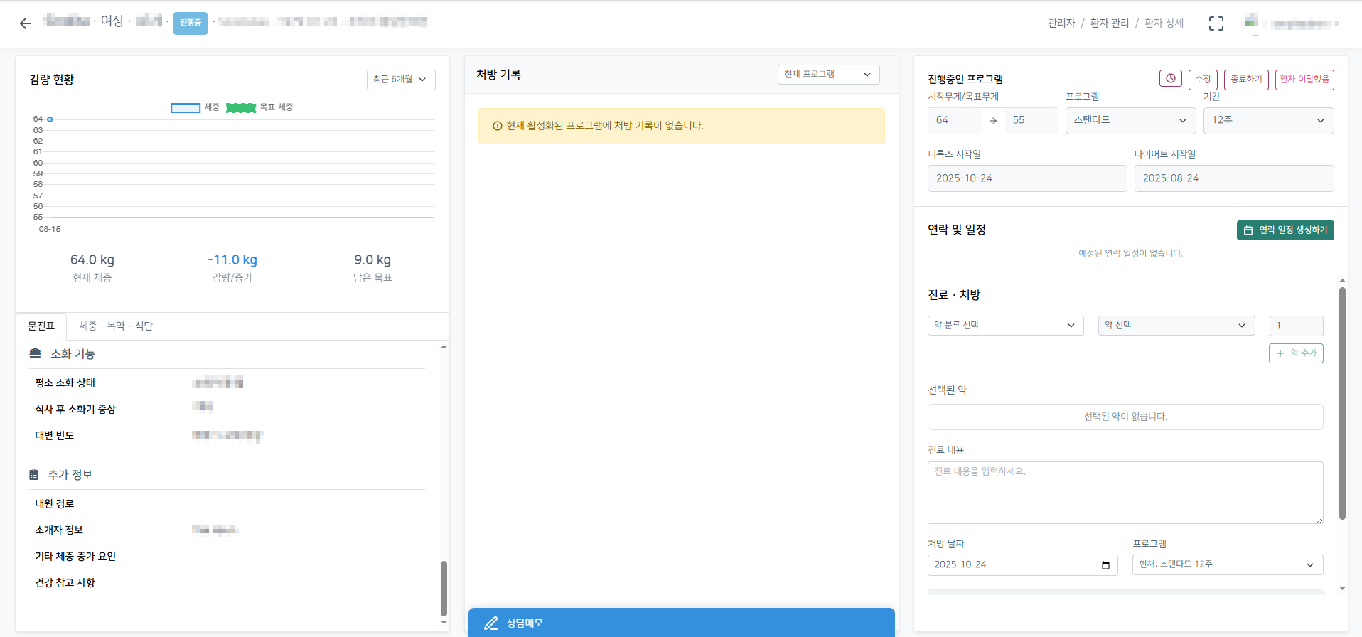
Task: Open the 기간 12주 dropdown
Action: pos(1267,121)
